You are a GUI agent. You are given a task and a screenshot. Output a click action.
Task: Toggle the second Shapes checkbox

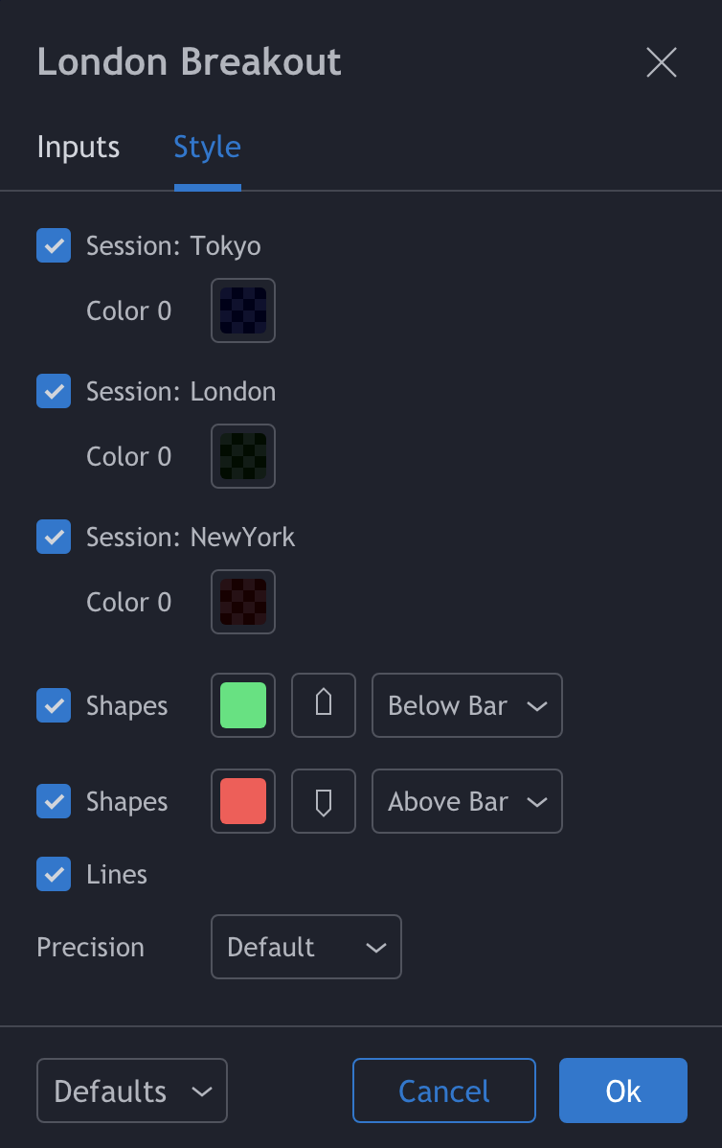[x=54, y=801]
